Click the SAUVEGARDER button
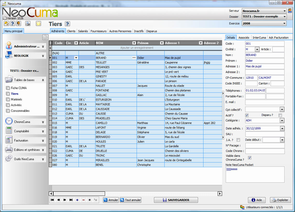This screenshot has height=212, width=295. point(176,200)
